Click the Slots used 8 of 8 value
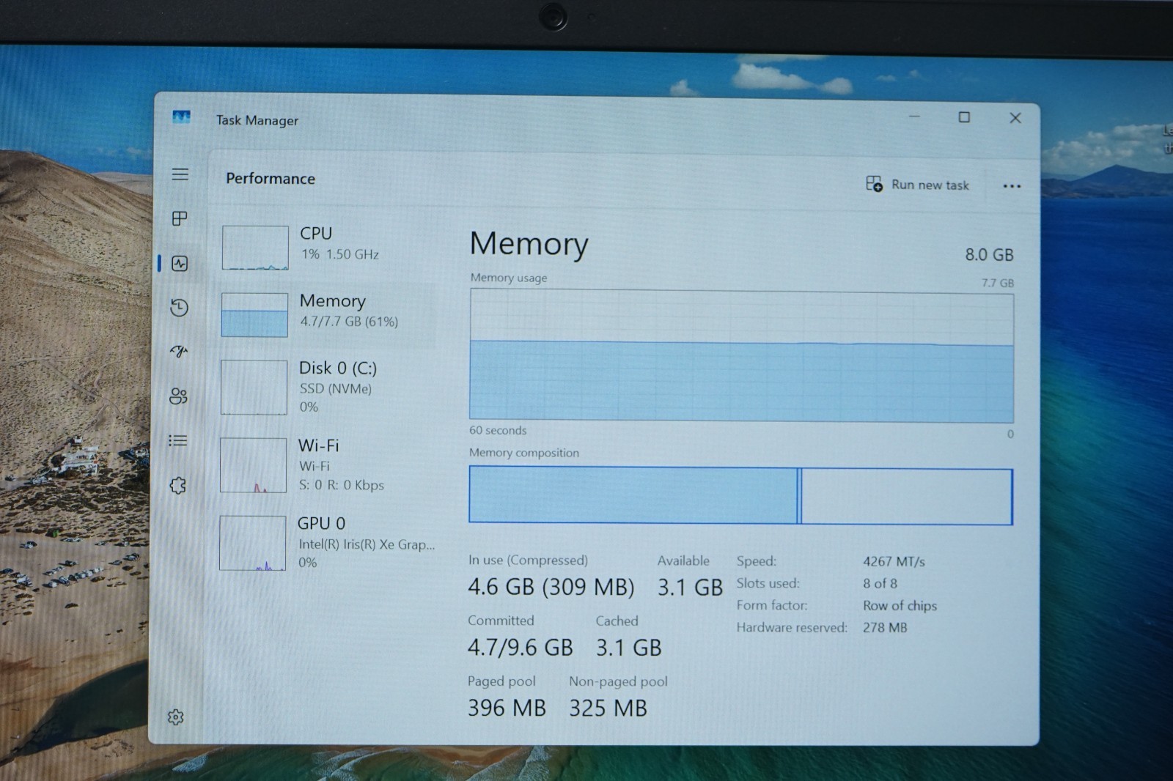The height and width of the screenshot is (781, 1173). click(880, 584)
